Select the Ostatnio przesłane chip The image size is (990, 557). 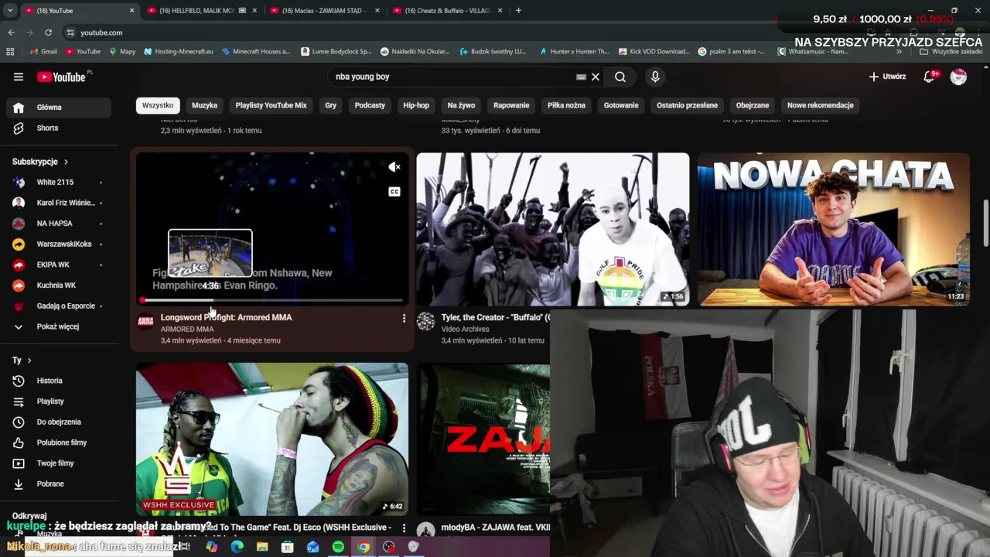pyautogui.click(x=687, y=105)
